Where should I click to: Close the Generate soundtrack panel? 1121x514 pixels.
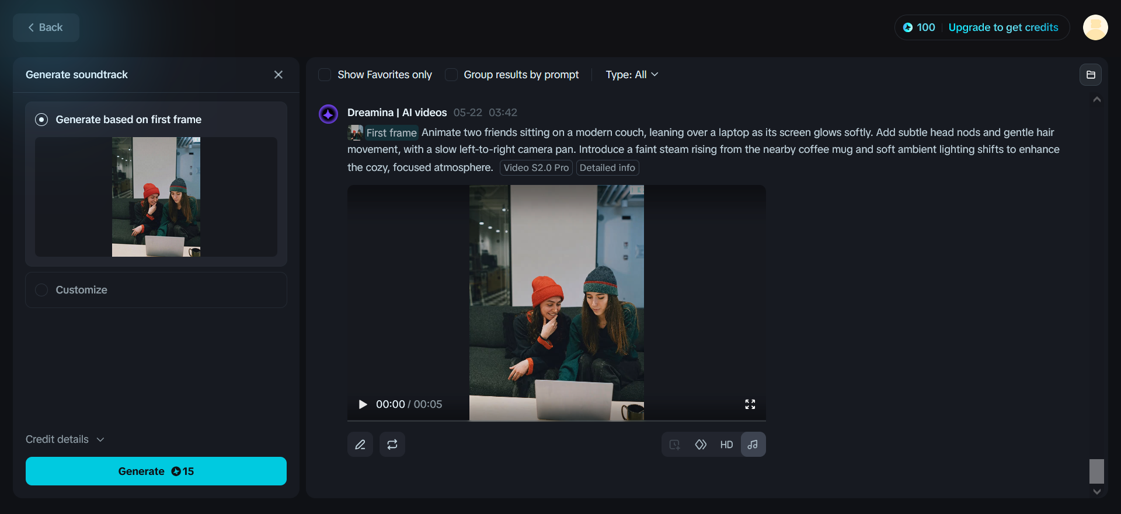278,75
